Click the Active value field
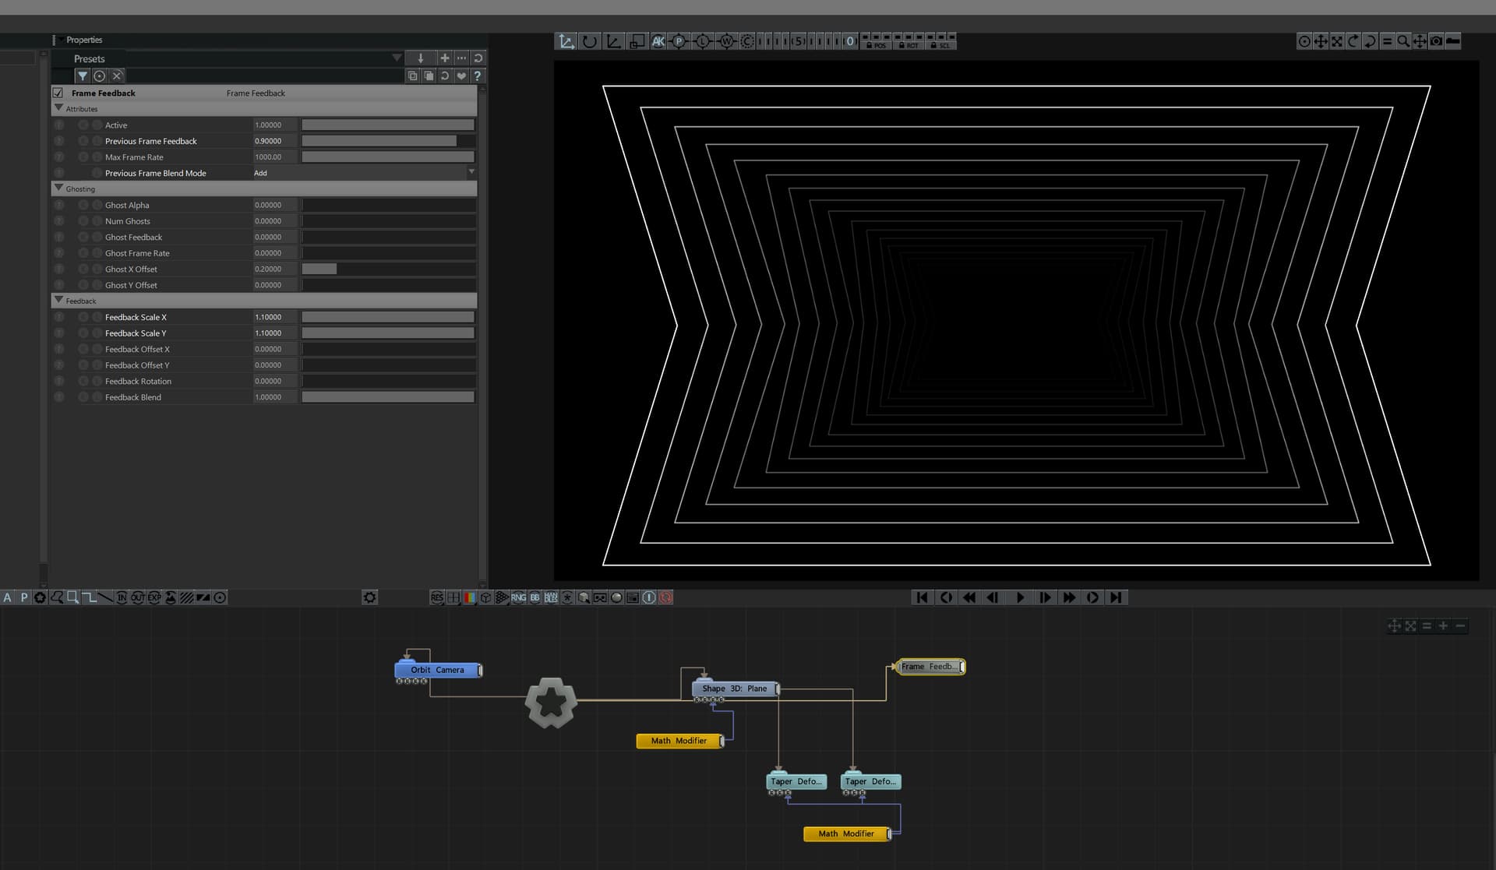1496x870 pixels. 275,125
